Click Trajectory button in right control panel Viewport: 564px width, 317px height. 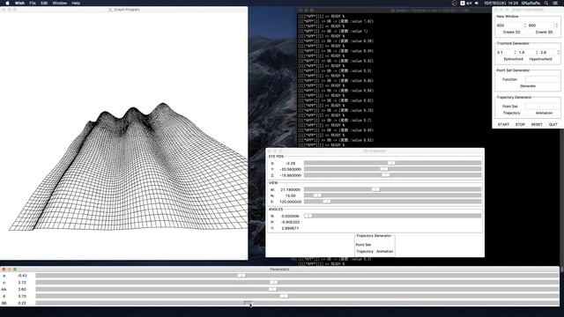[511, 113]
